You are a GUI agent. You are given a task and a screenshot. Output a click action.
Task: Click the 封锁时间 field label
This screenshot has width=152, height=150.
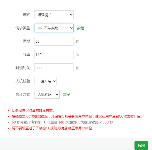[x=23, y=68]
